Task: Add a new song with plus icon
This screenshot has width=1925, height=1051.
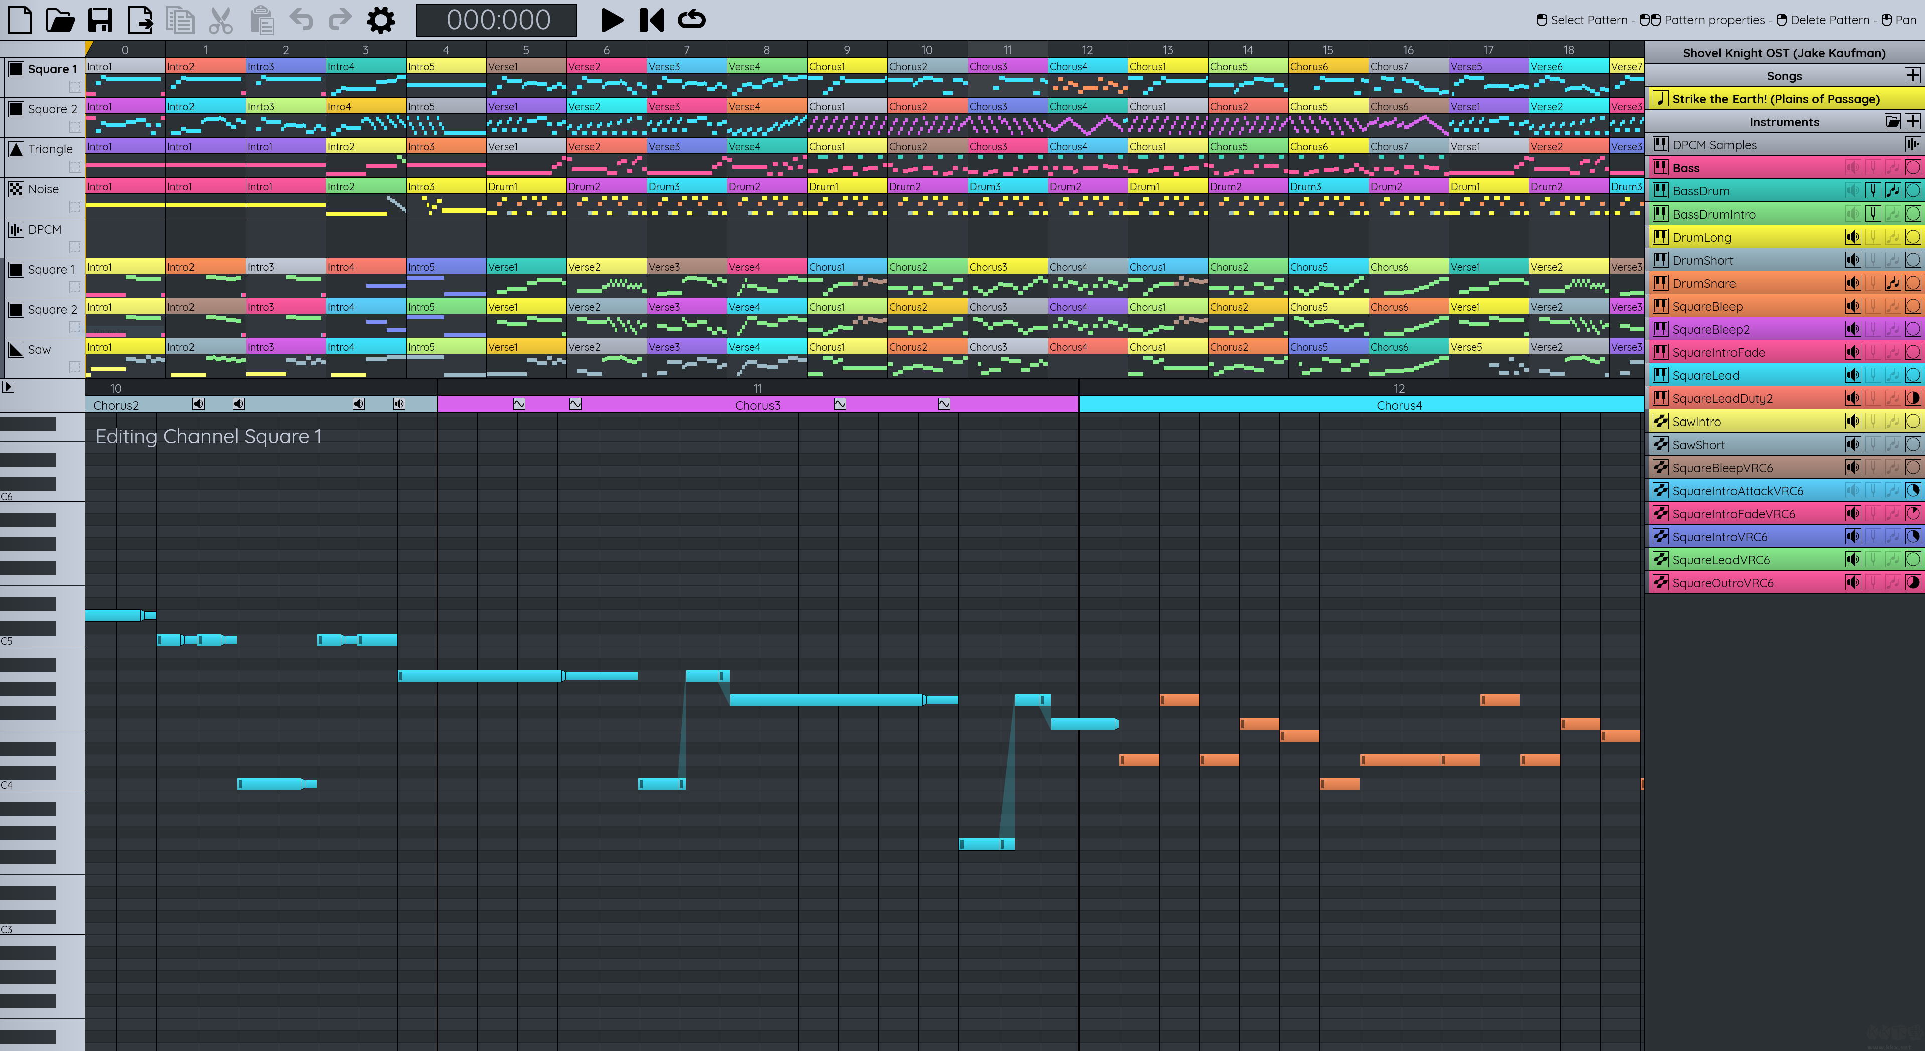Action: [x=1911, y=76]
